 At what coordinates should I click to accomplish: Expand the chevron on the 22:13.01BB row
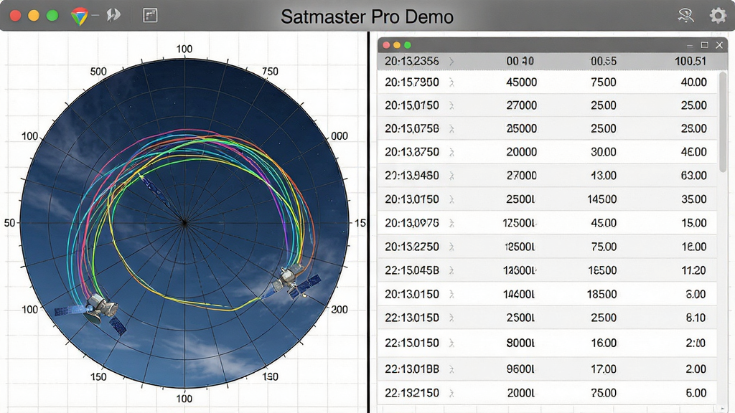[451, 369]
